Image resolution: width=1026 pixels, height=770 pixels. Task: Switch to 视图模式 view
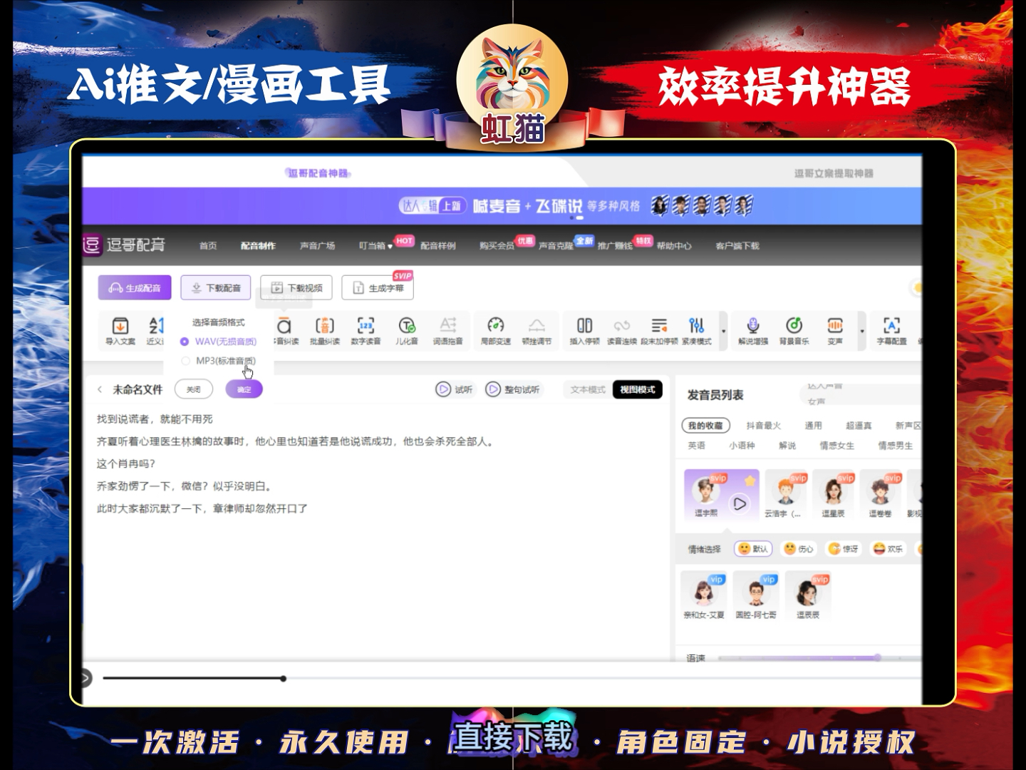[638, 389]
